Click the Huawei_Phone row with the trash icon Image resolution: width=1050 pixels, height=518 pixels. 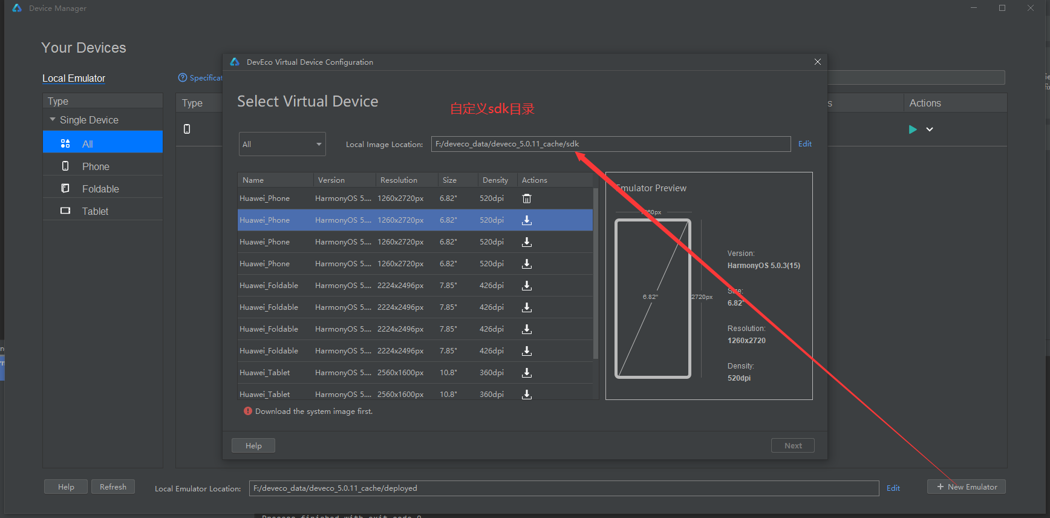click(416, 198)
